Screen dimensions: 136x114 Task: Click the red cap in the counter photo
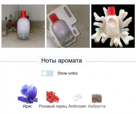pyautogui.click(x=23, y=14)
